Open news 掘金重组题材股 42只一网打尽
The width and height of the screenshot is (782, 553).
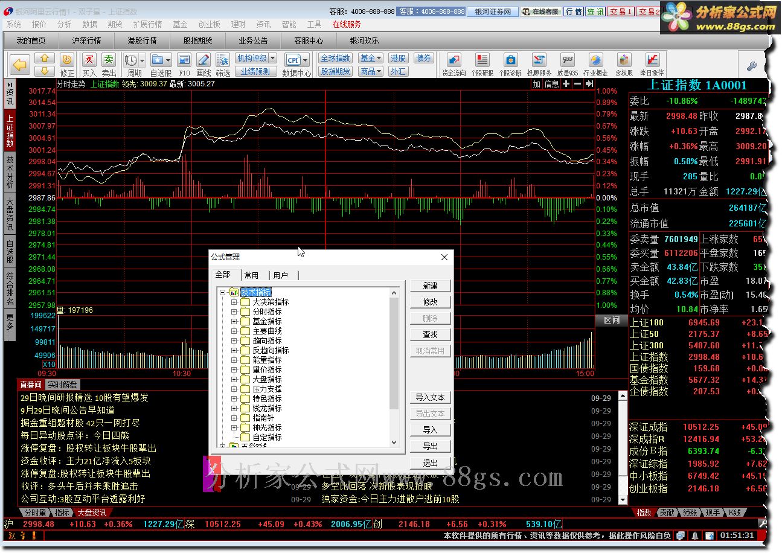[80, 423]
